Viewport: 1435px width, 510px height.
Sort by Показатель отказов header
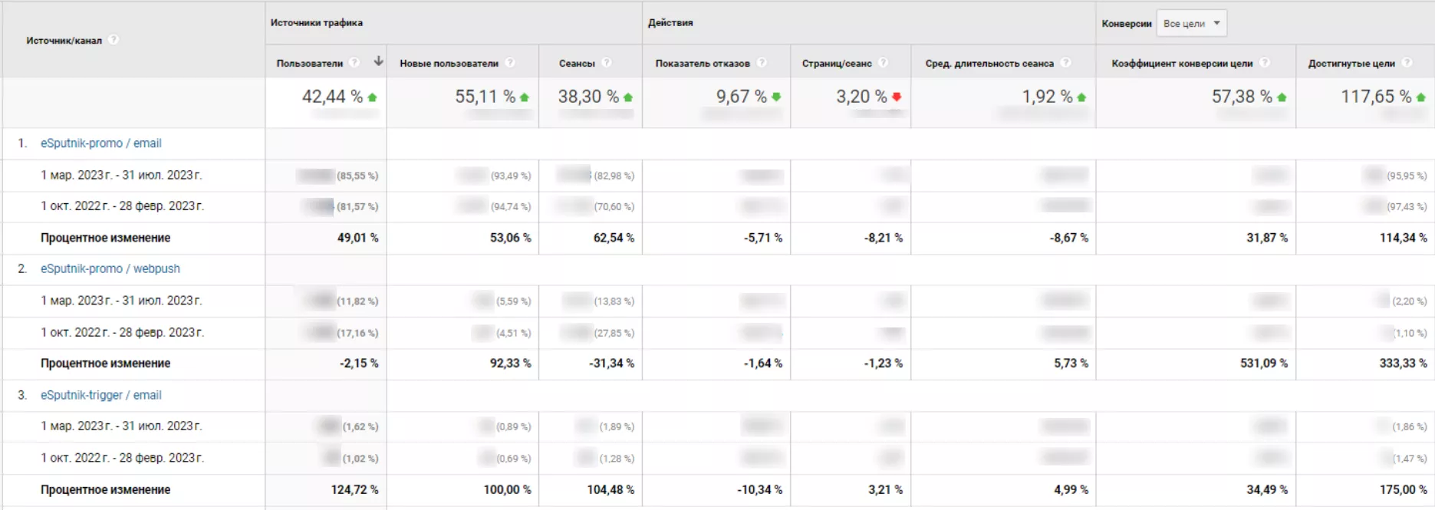coord(702,64)
